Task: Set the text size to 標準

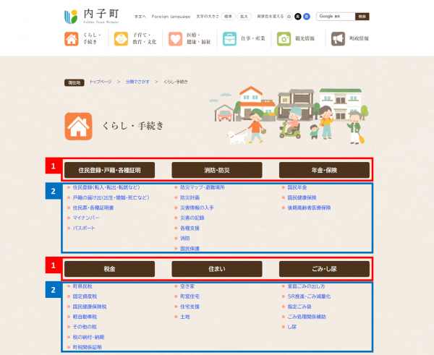Action: (228, 17)
